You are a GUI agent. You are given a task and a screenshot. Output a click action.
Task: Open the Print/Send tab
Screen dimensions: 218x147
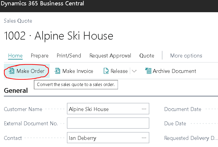point(69,56)
